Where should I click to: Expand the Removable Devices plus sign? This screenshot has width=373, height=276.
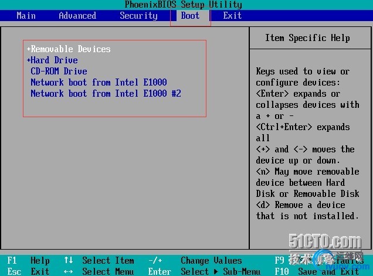point(29,49)
